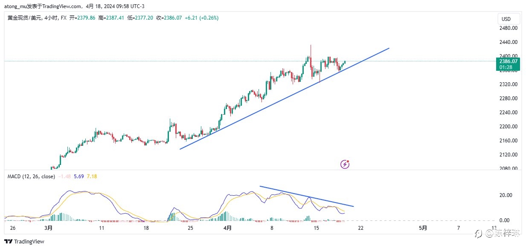The image size is (526, 249).
Task: Click the blue 5.69 MACD value
Action: [78, 176]
